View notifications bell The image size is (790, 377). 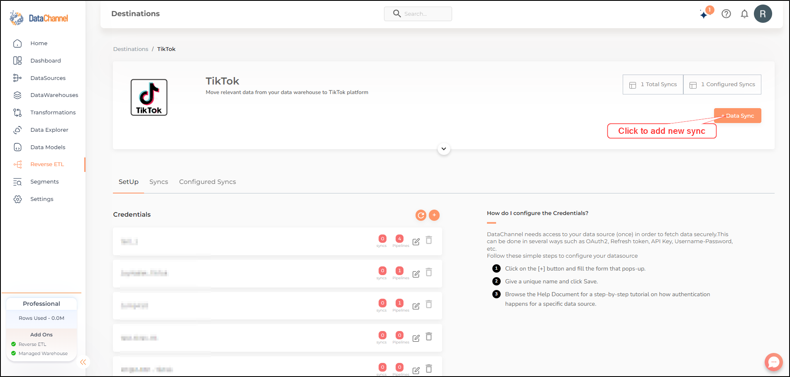744,14
